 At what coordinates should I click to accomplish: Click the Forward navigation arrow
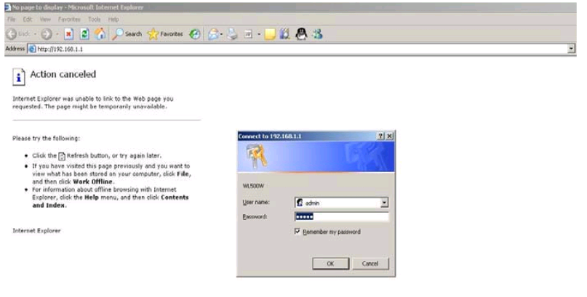click(47, 34)
